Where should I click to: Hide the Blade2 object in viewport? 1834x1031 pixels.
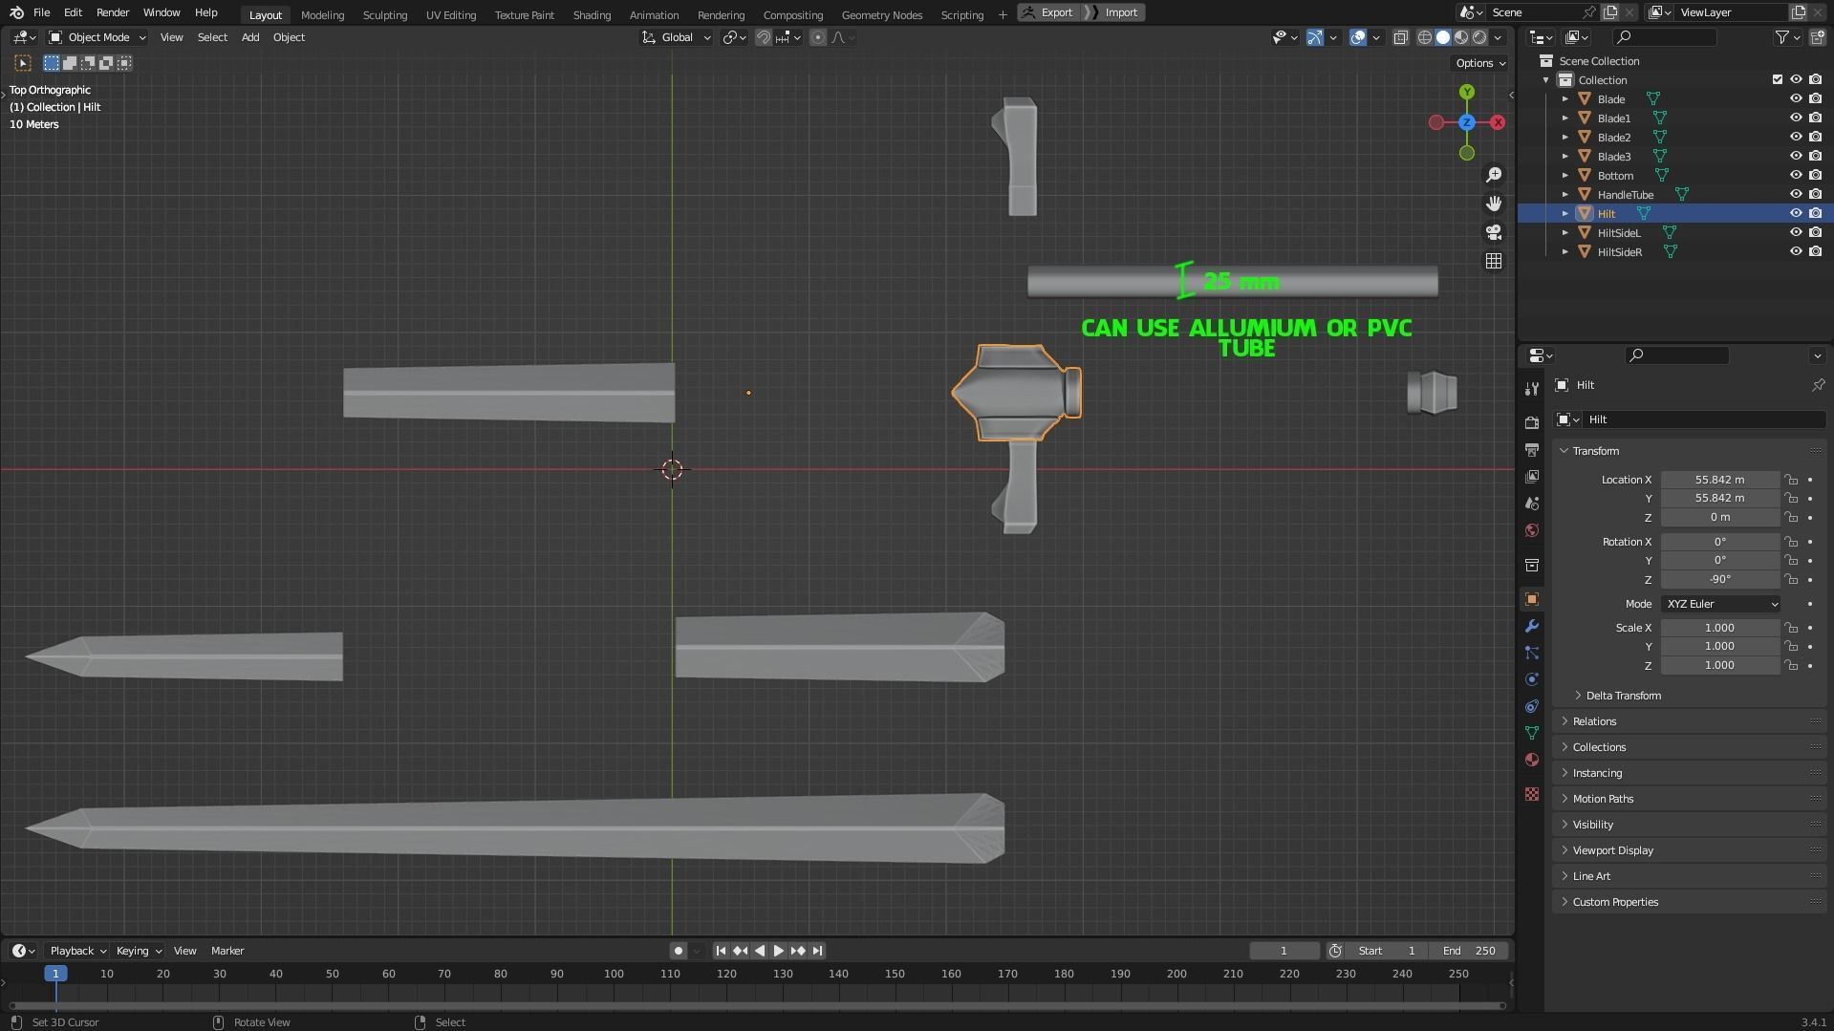(x=1796, y=137)
